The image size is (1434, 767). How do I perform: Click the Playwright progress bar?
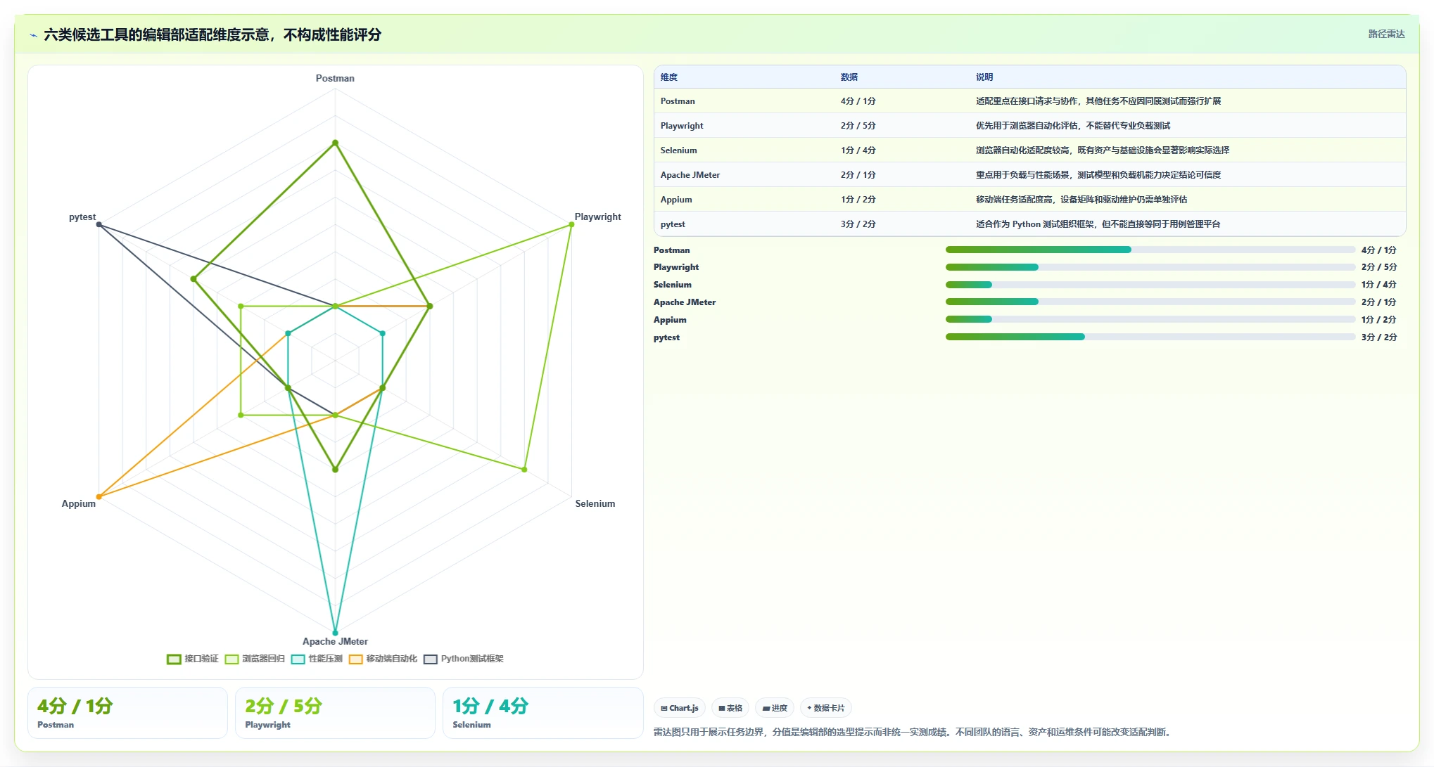click(1150, 267)
